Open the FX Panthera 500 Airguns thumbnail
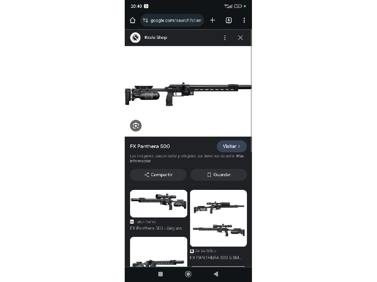377x282 pixels. coord(159,204)
